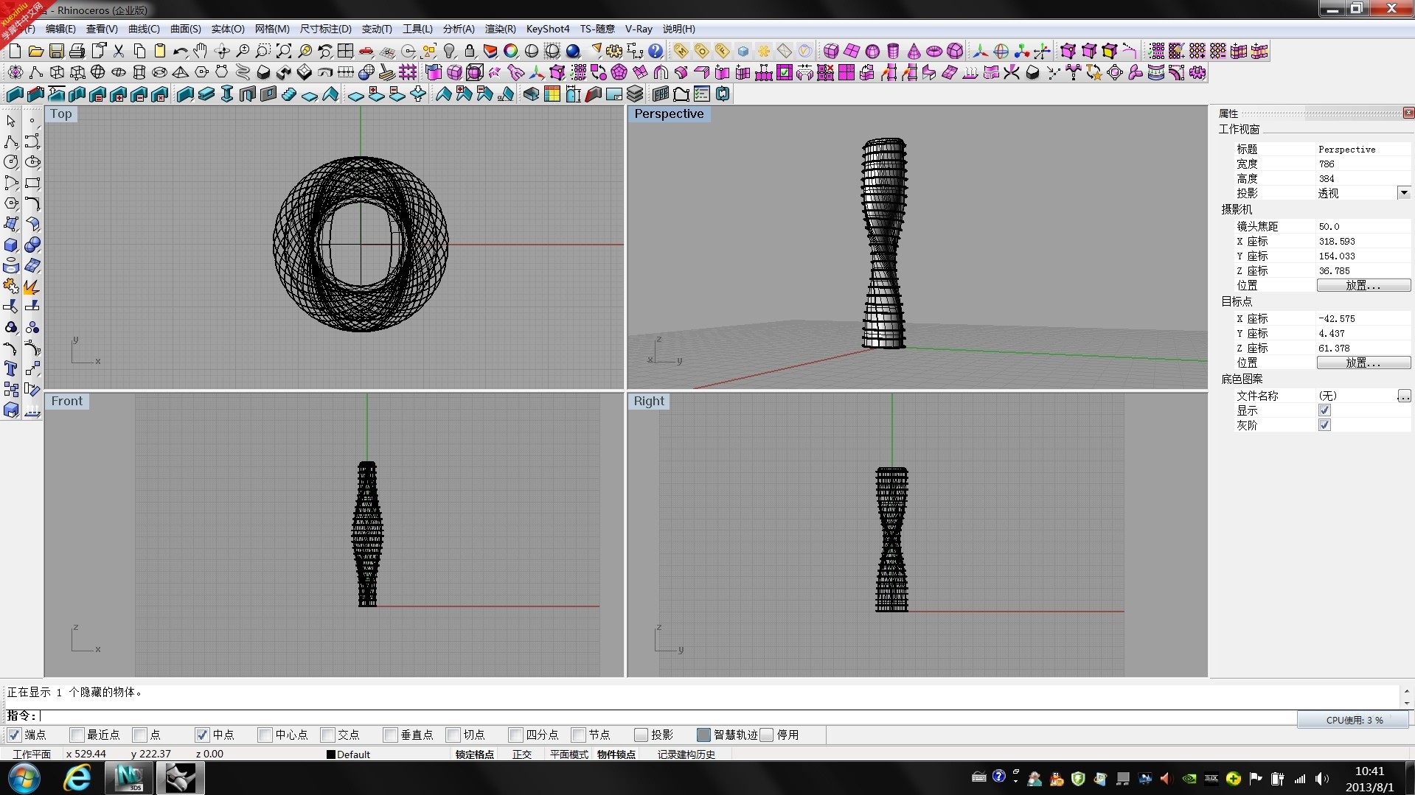This screenshot has height=795, width=1415.
Task: Click the padlock Lock icon
Action: tap(470, 51)
